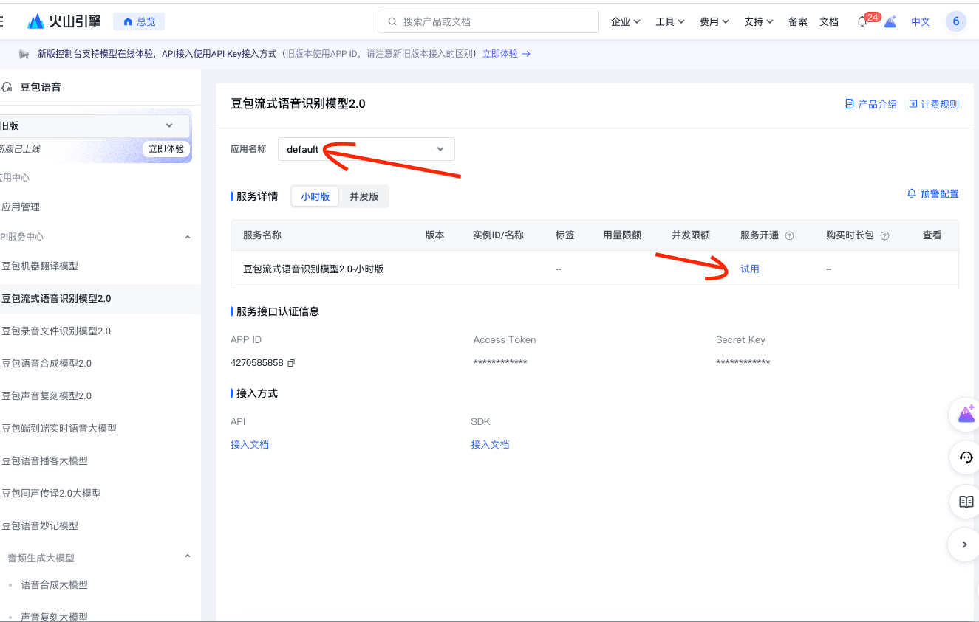This screenshot has width=979, height=622.
Task: Expand the 工具 menu
Action: tap(670, 21)
